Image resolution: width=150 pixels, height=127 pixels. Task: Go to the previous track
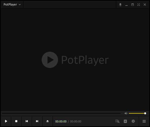[27, 121]
